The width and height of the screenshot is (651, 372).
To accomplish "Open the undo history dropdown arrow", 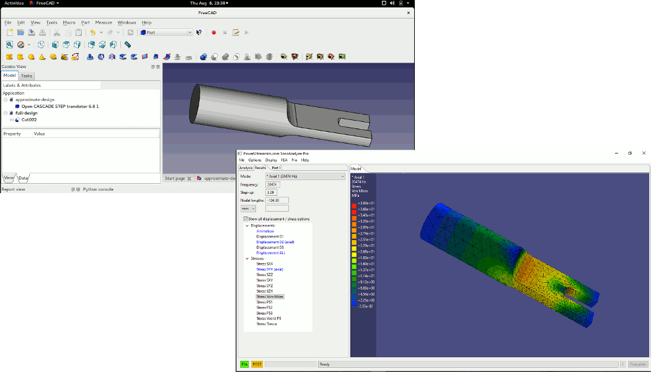I will (101, 32).
